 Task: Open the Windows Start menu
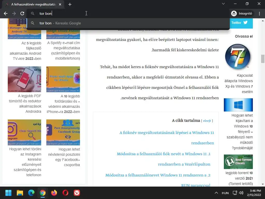point(8,193)
